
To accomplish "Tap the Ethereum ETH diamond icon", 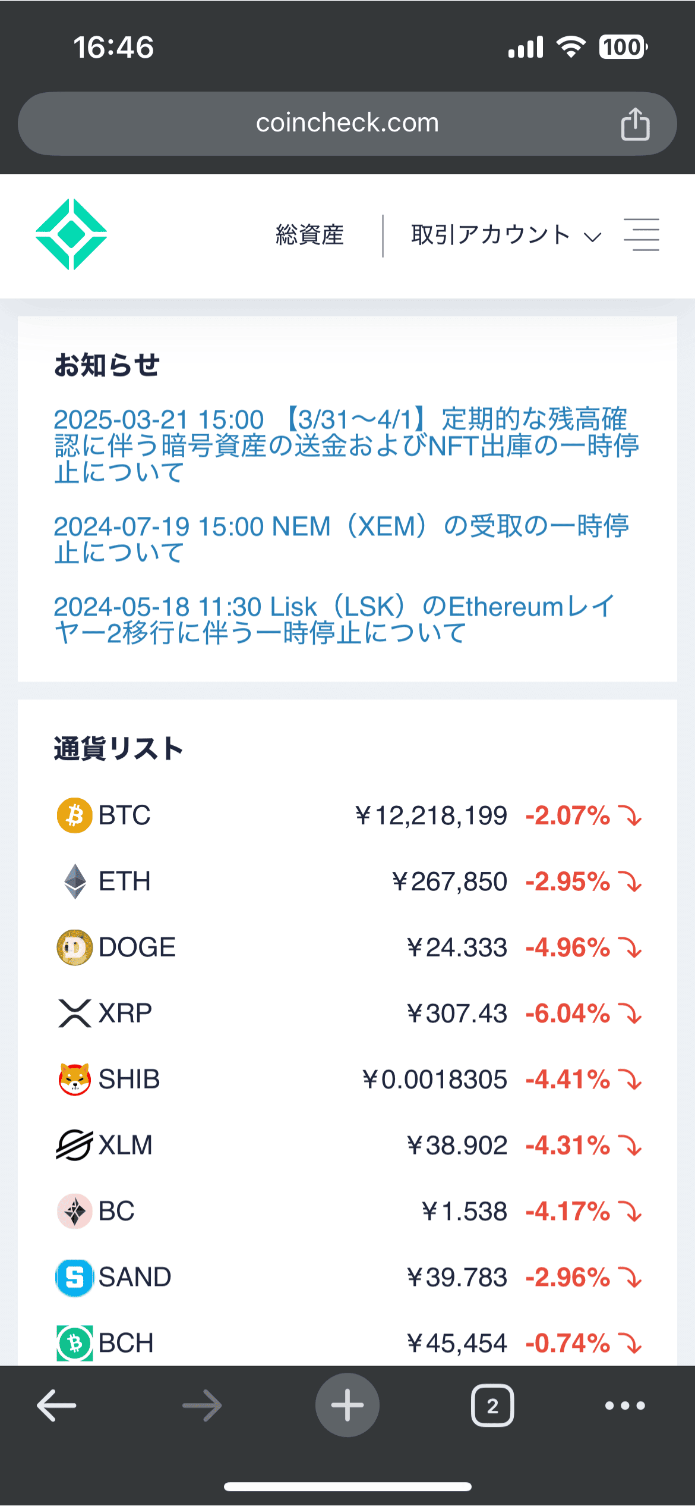I will [75, 881].
